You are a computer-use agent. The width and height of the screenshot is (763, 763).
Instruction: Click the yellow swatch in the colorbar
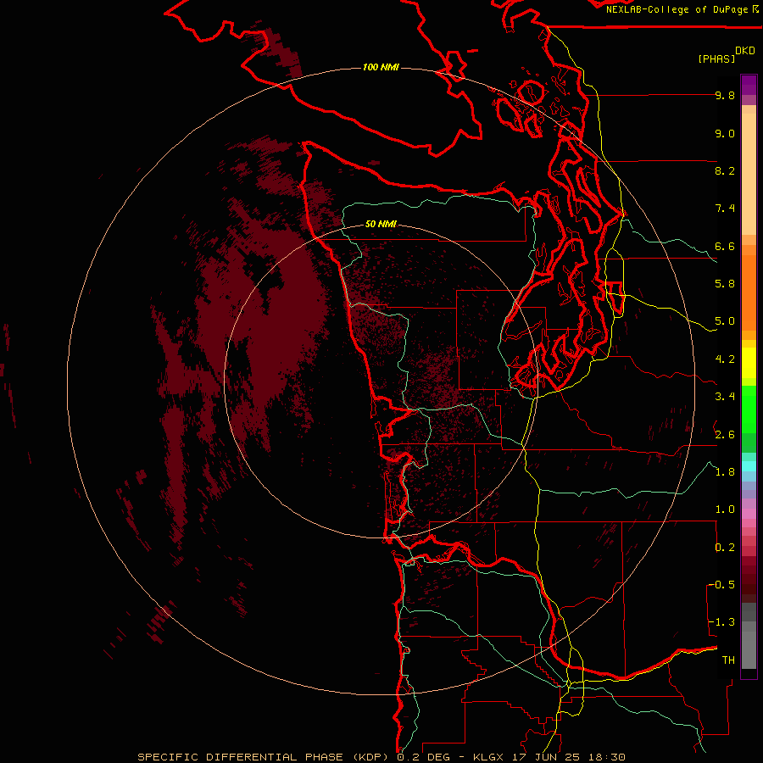[749, 363]
